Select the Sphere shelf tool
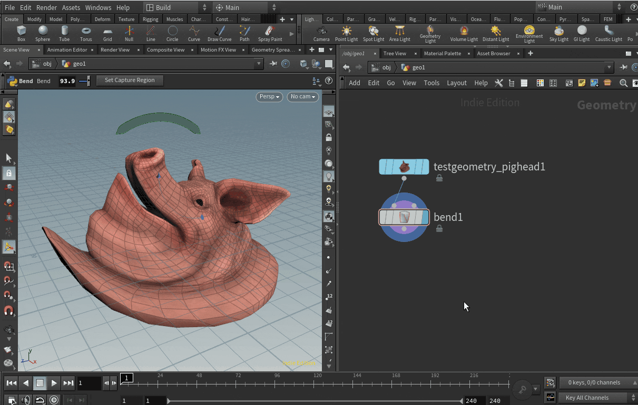This screenshot has height=405, width=638. pos(43,33)
